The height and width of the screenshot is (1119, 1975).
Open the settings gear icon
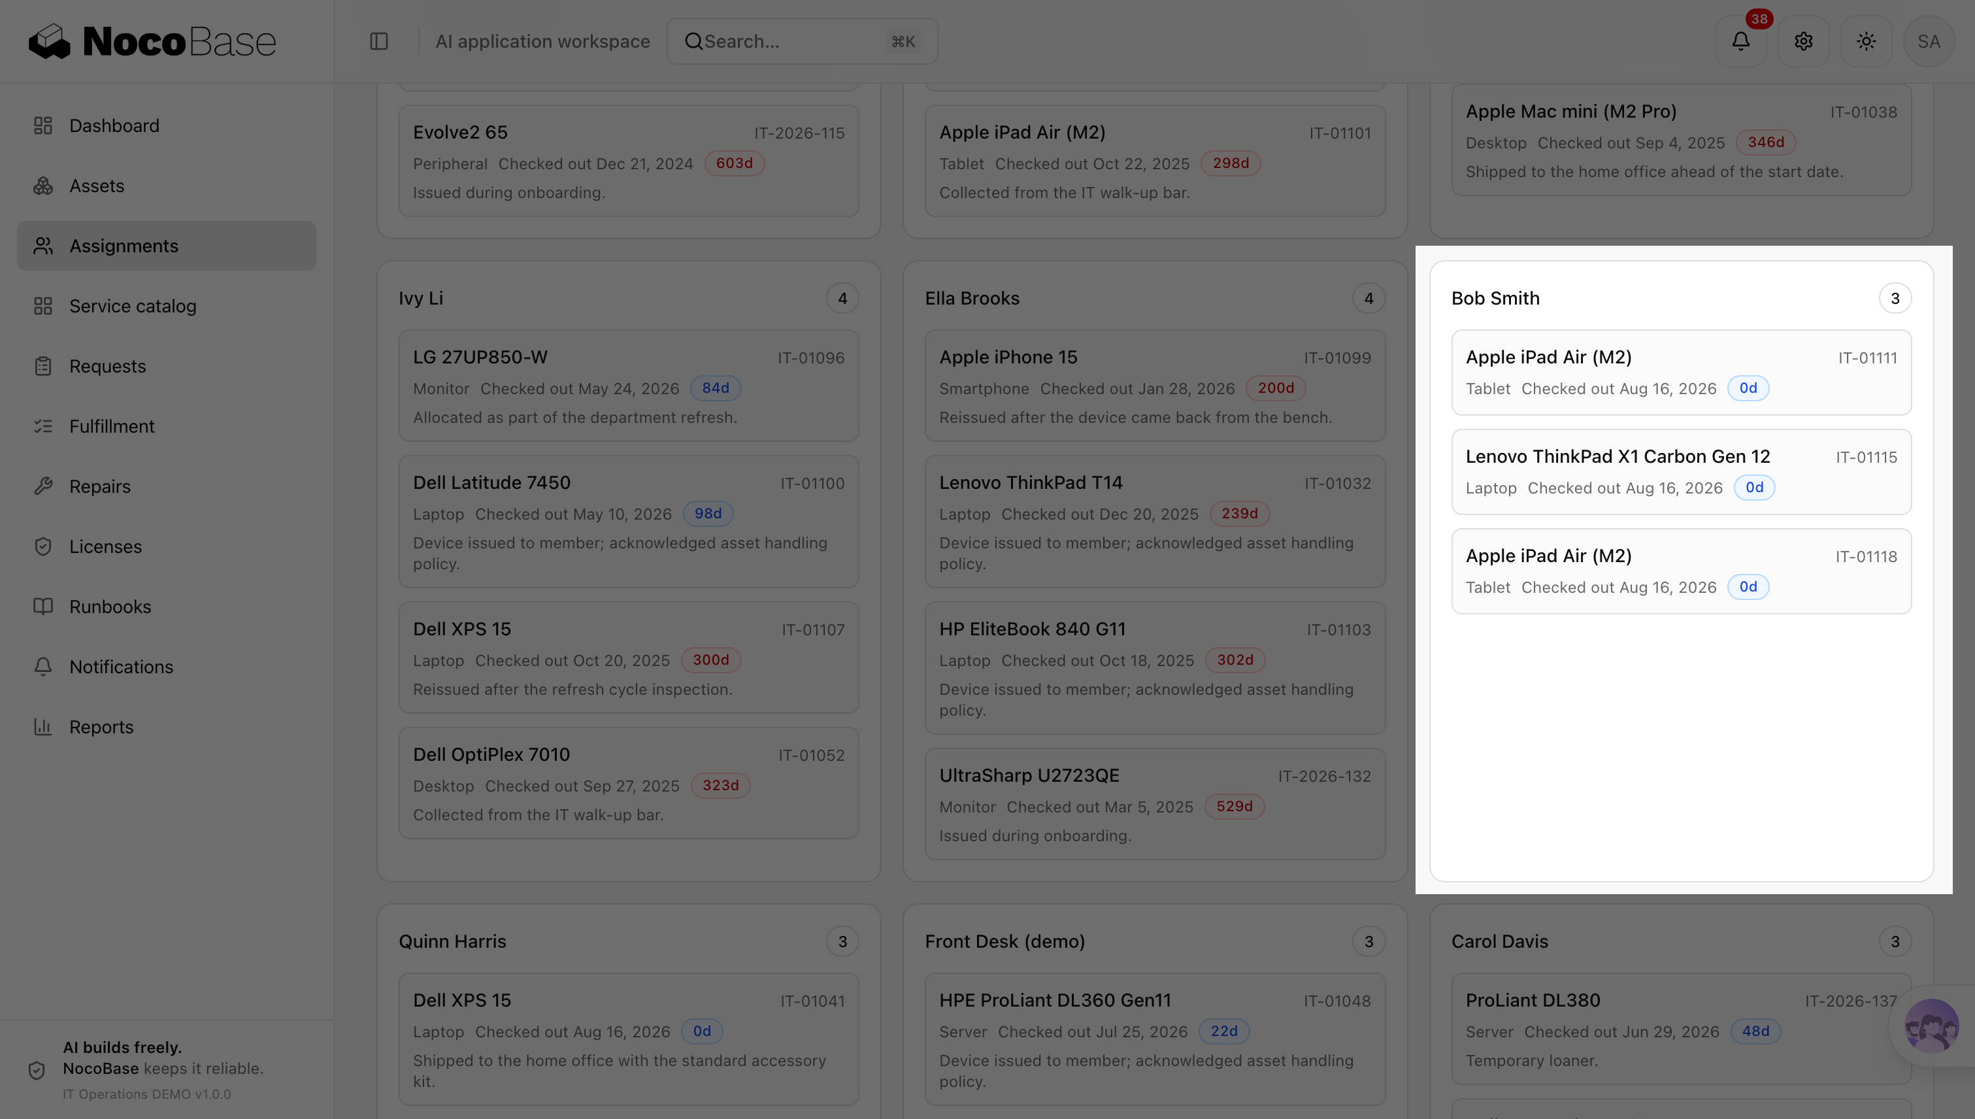click(x=1804, y=41)
